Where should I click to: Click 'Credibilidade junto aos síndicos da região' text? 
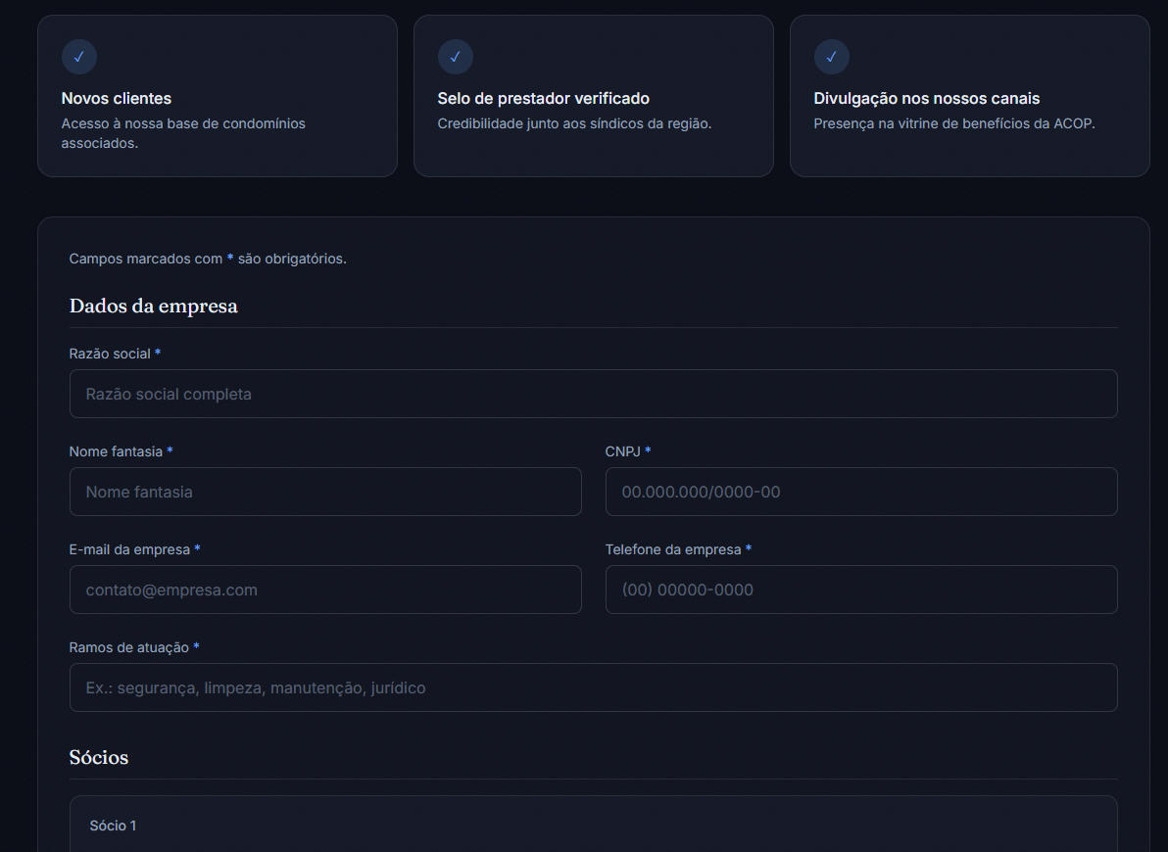[574, 123]
